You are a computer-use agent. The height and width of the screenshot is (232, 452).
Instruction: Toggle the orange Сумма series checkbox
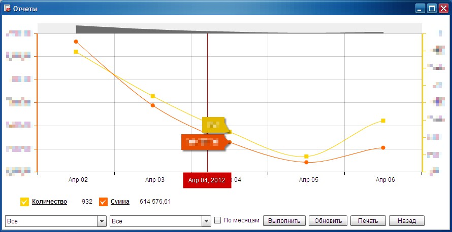tap(103, 202)
